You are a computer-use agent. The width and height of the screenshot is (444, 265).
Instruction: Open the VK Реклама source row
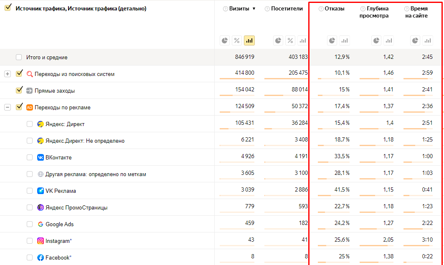61,191
